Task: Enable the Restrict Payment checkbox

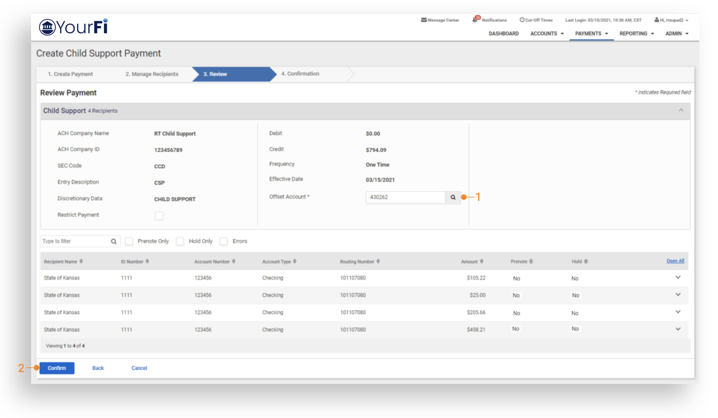Action: coord(159,215)
